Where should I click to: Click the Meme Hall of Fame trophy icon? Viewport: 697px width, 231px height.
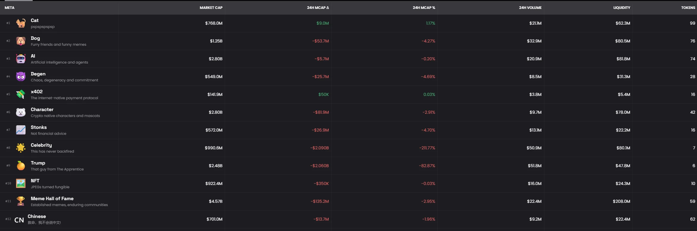point(21,201)
